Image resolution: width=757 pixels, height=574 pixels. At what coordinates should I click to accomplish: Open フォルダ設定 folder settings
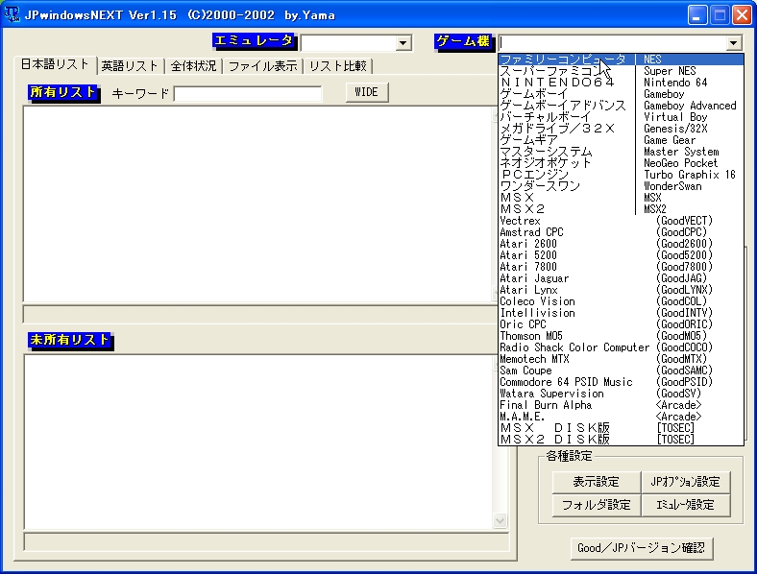click(597, 505)
